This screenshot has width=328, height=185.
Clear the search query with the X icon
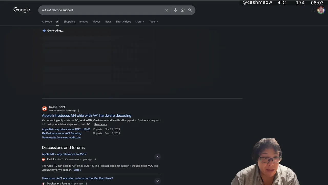[x=167, y=10]
